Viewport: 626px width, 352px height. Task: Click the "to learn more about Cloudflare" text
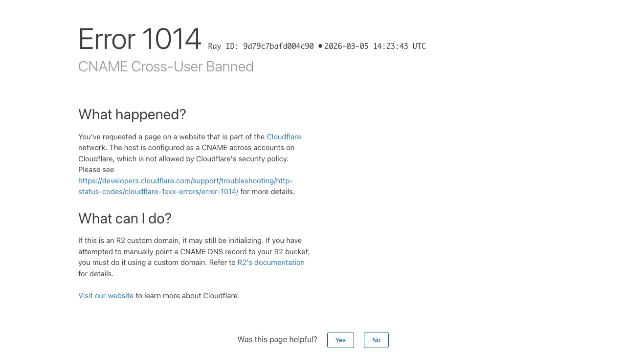click(187, 296)
